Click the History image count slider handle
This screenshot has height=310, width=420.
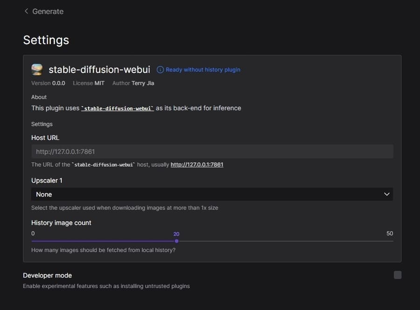tap(176, 241)
